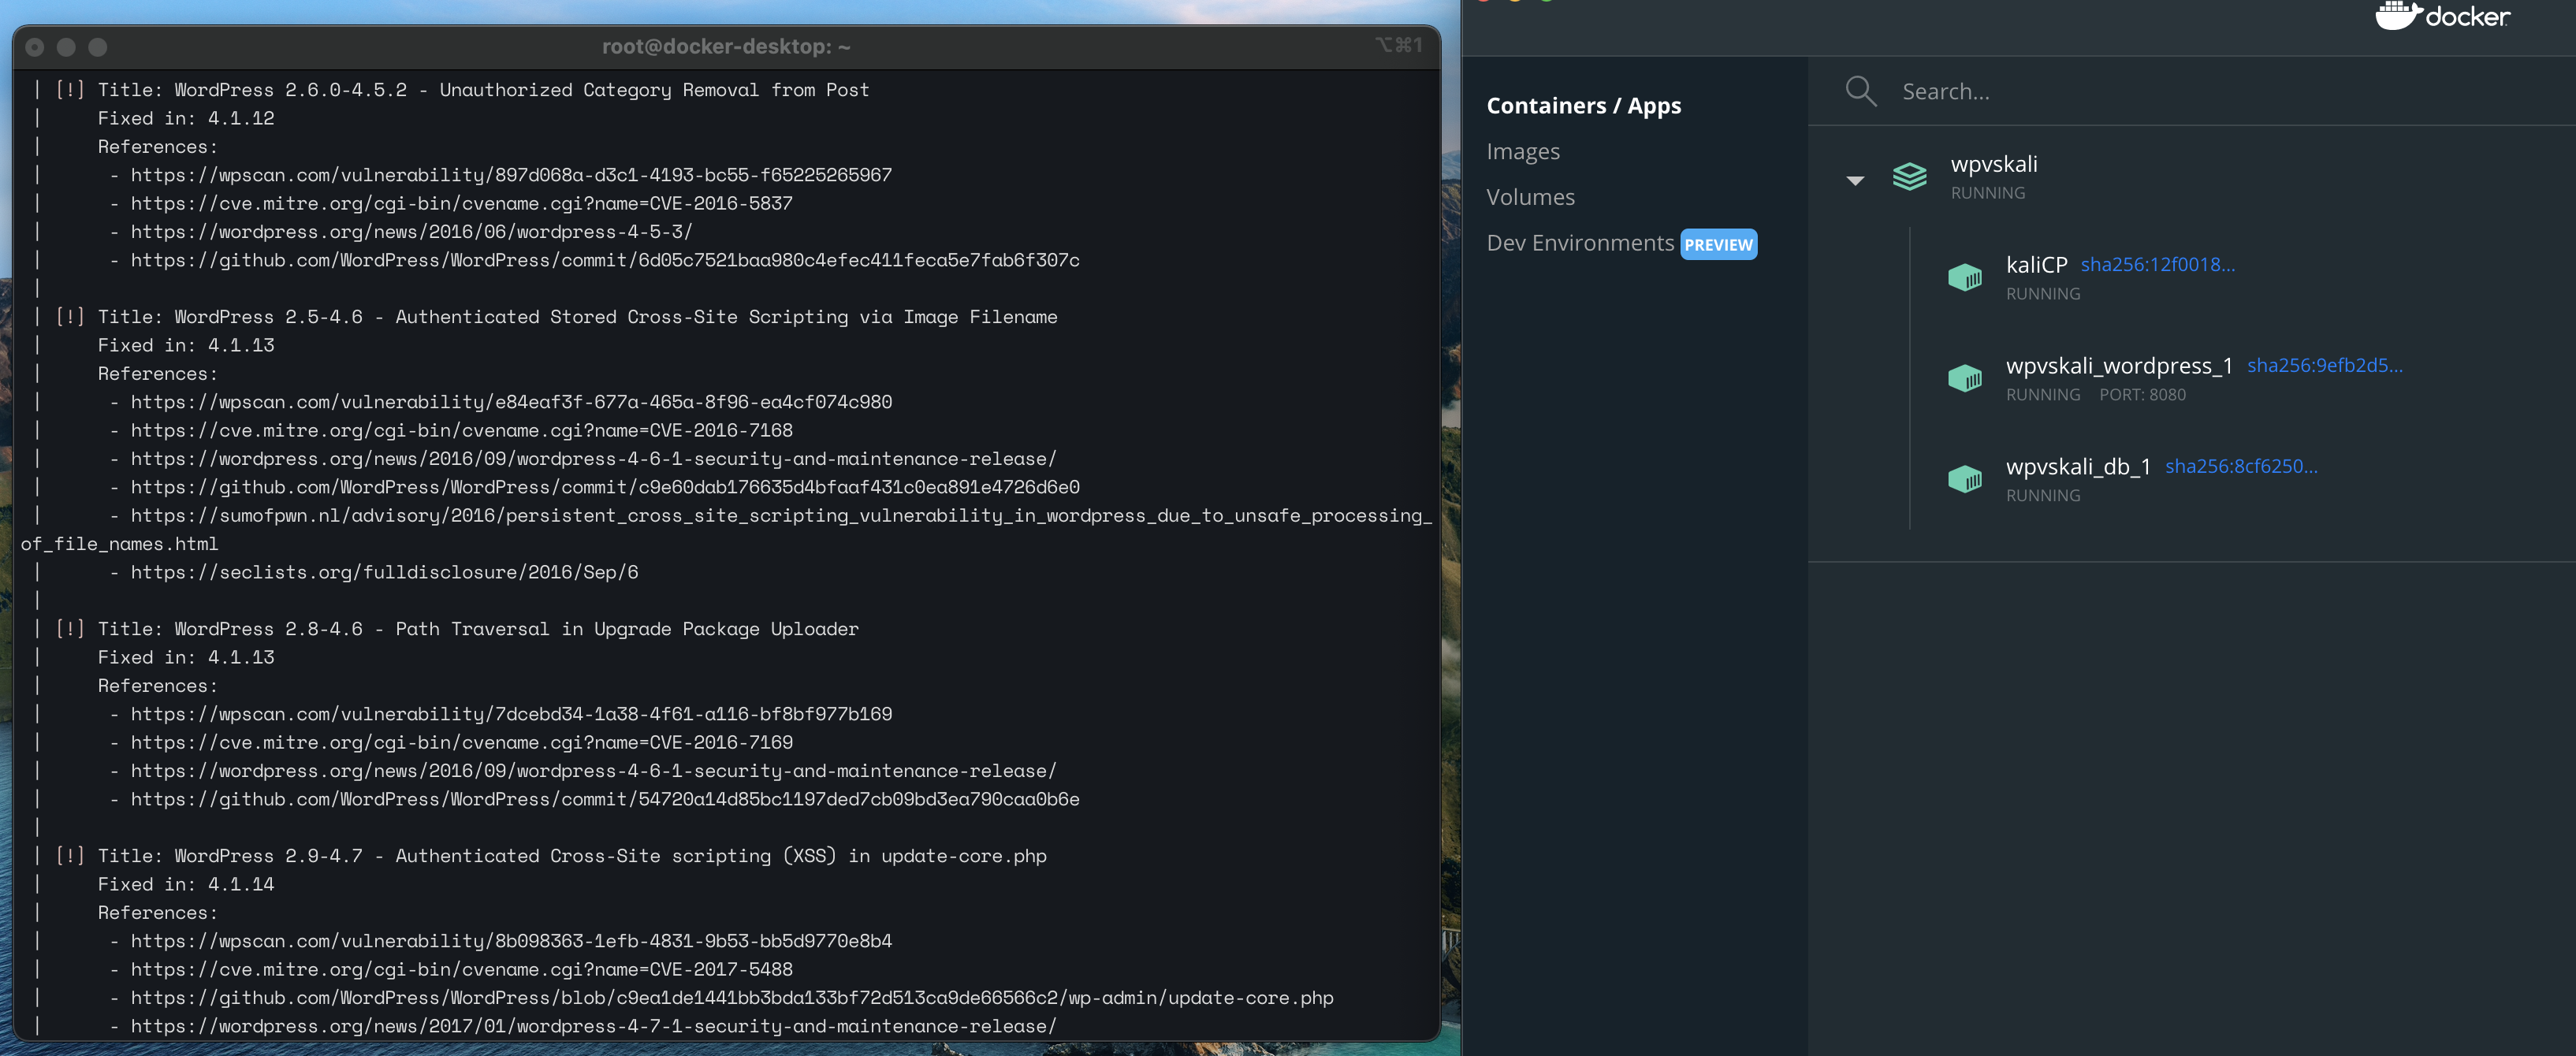This screenshot has width=2576, height=1056.
Task: Click the PREVIEW badge
Action: [1718, 244]
